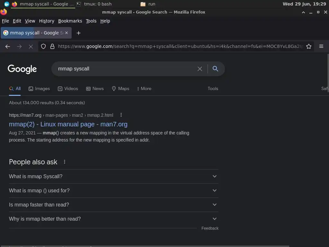Open the History menu
This screenshot has height=247, width=329.
[x=47, y=21]
